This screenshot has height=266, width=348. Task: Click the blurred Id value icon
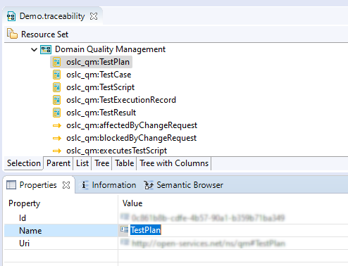click(125, 217)
